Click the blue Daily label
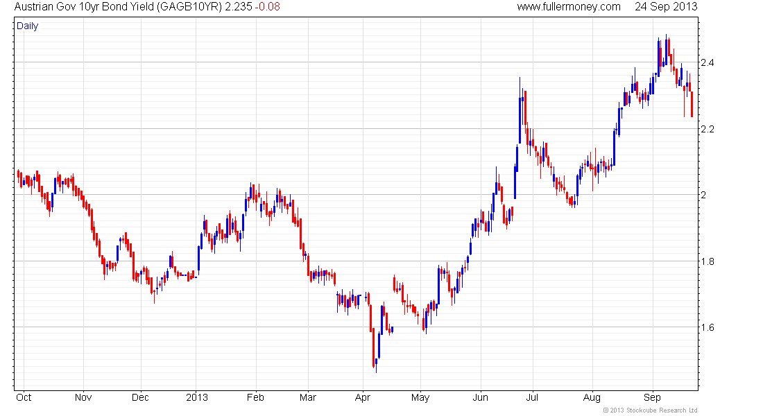Image resolution: width=763 pixels, height=416 pixels. pyautogui.click(x=27, y=26)
